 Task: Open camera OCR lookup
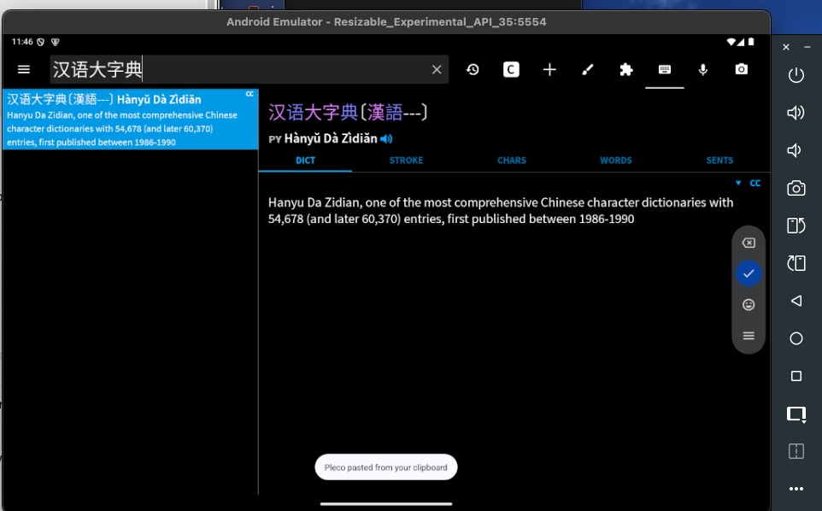point(741,69)
